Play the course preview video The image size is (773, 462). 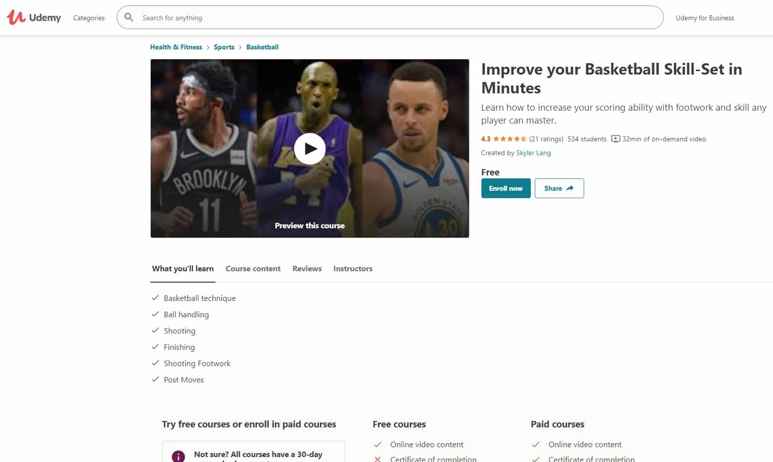tap(310, 149)
